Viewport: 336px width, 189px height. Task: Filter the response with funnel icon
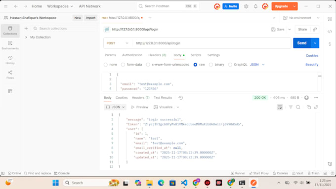291,107
